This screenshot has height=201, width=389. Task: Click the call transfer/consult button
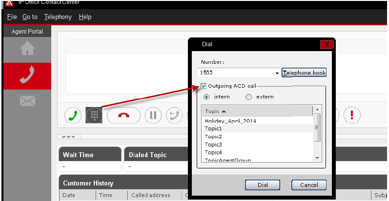tap(174, 115)
